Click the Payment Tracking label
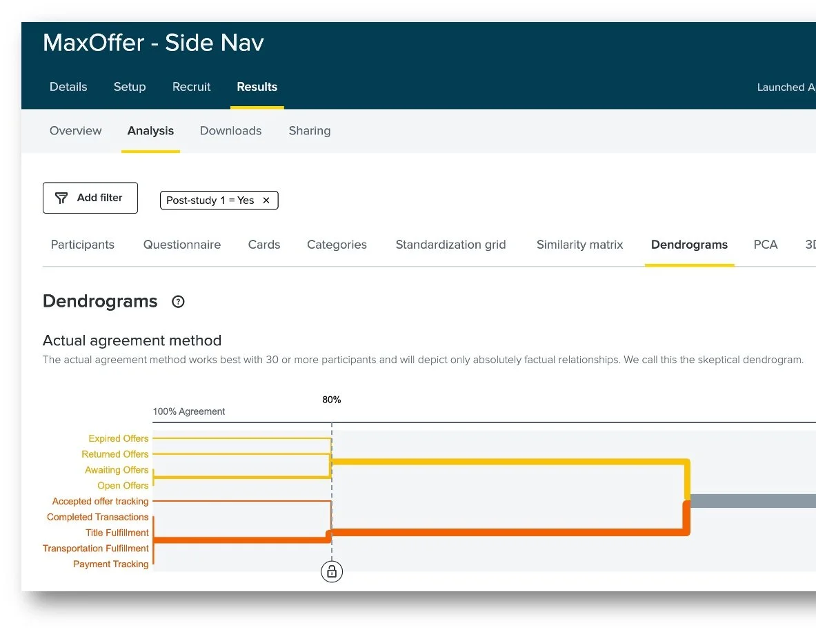The image size is (816, 634). point(110,564)
